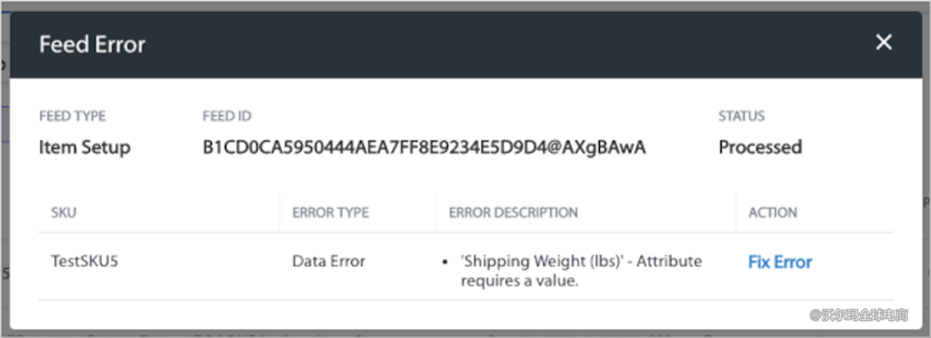Click the ACTION column header
The image size is (931, 338).
pos(772,212)
